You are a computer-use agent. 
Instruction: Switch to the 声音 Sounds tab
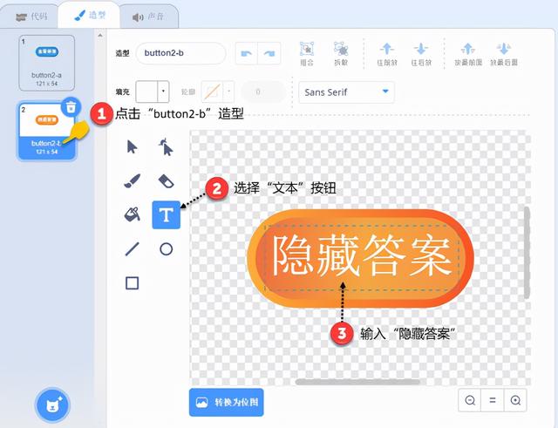tap(148, 17)
